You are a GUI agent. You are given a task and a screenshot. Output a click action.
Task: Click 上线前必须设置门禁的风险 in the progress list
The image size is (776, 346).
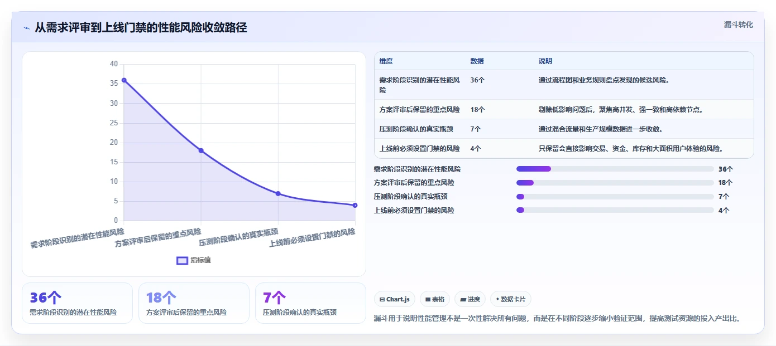point(414,211)
